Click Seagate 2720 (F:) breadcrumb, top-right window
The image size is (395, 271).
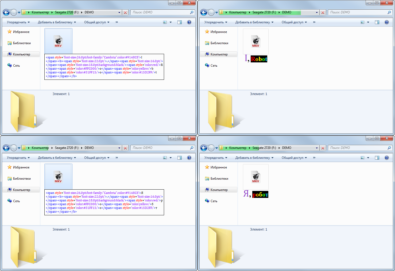coord(264,12)
